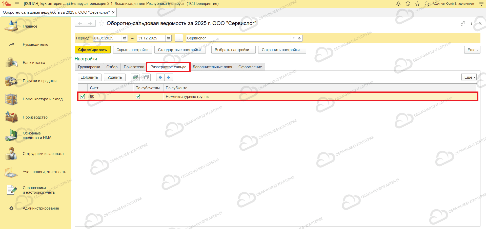
Task: Open the search magnifier icon
Action: click(427, 4)
